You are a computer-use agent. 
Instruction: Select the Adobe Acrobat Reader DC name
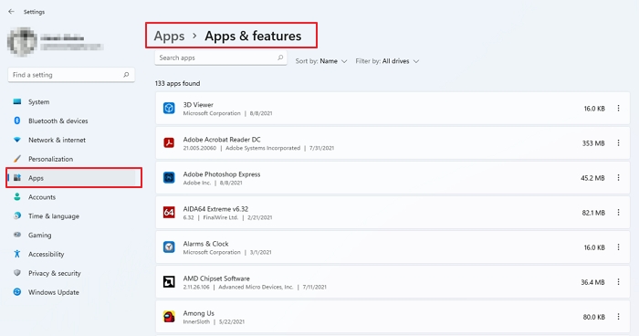tap(222, 140)
